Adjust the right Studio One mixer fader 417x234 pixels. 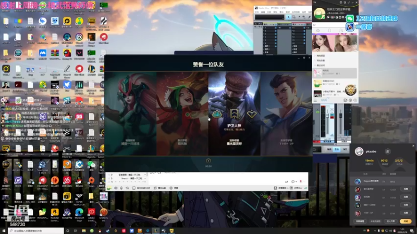click(x=340, y=115)
